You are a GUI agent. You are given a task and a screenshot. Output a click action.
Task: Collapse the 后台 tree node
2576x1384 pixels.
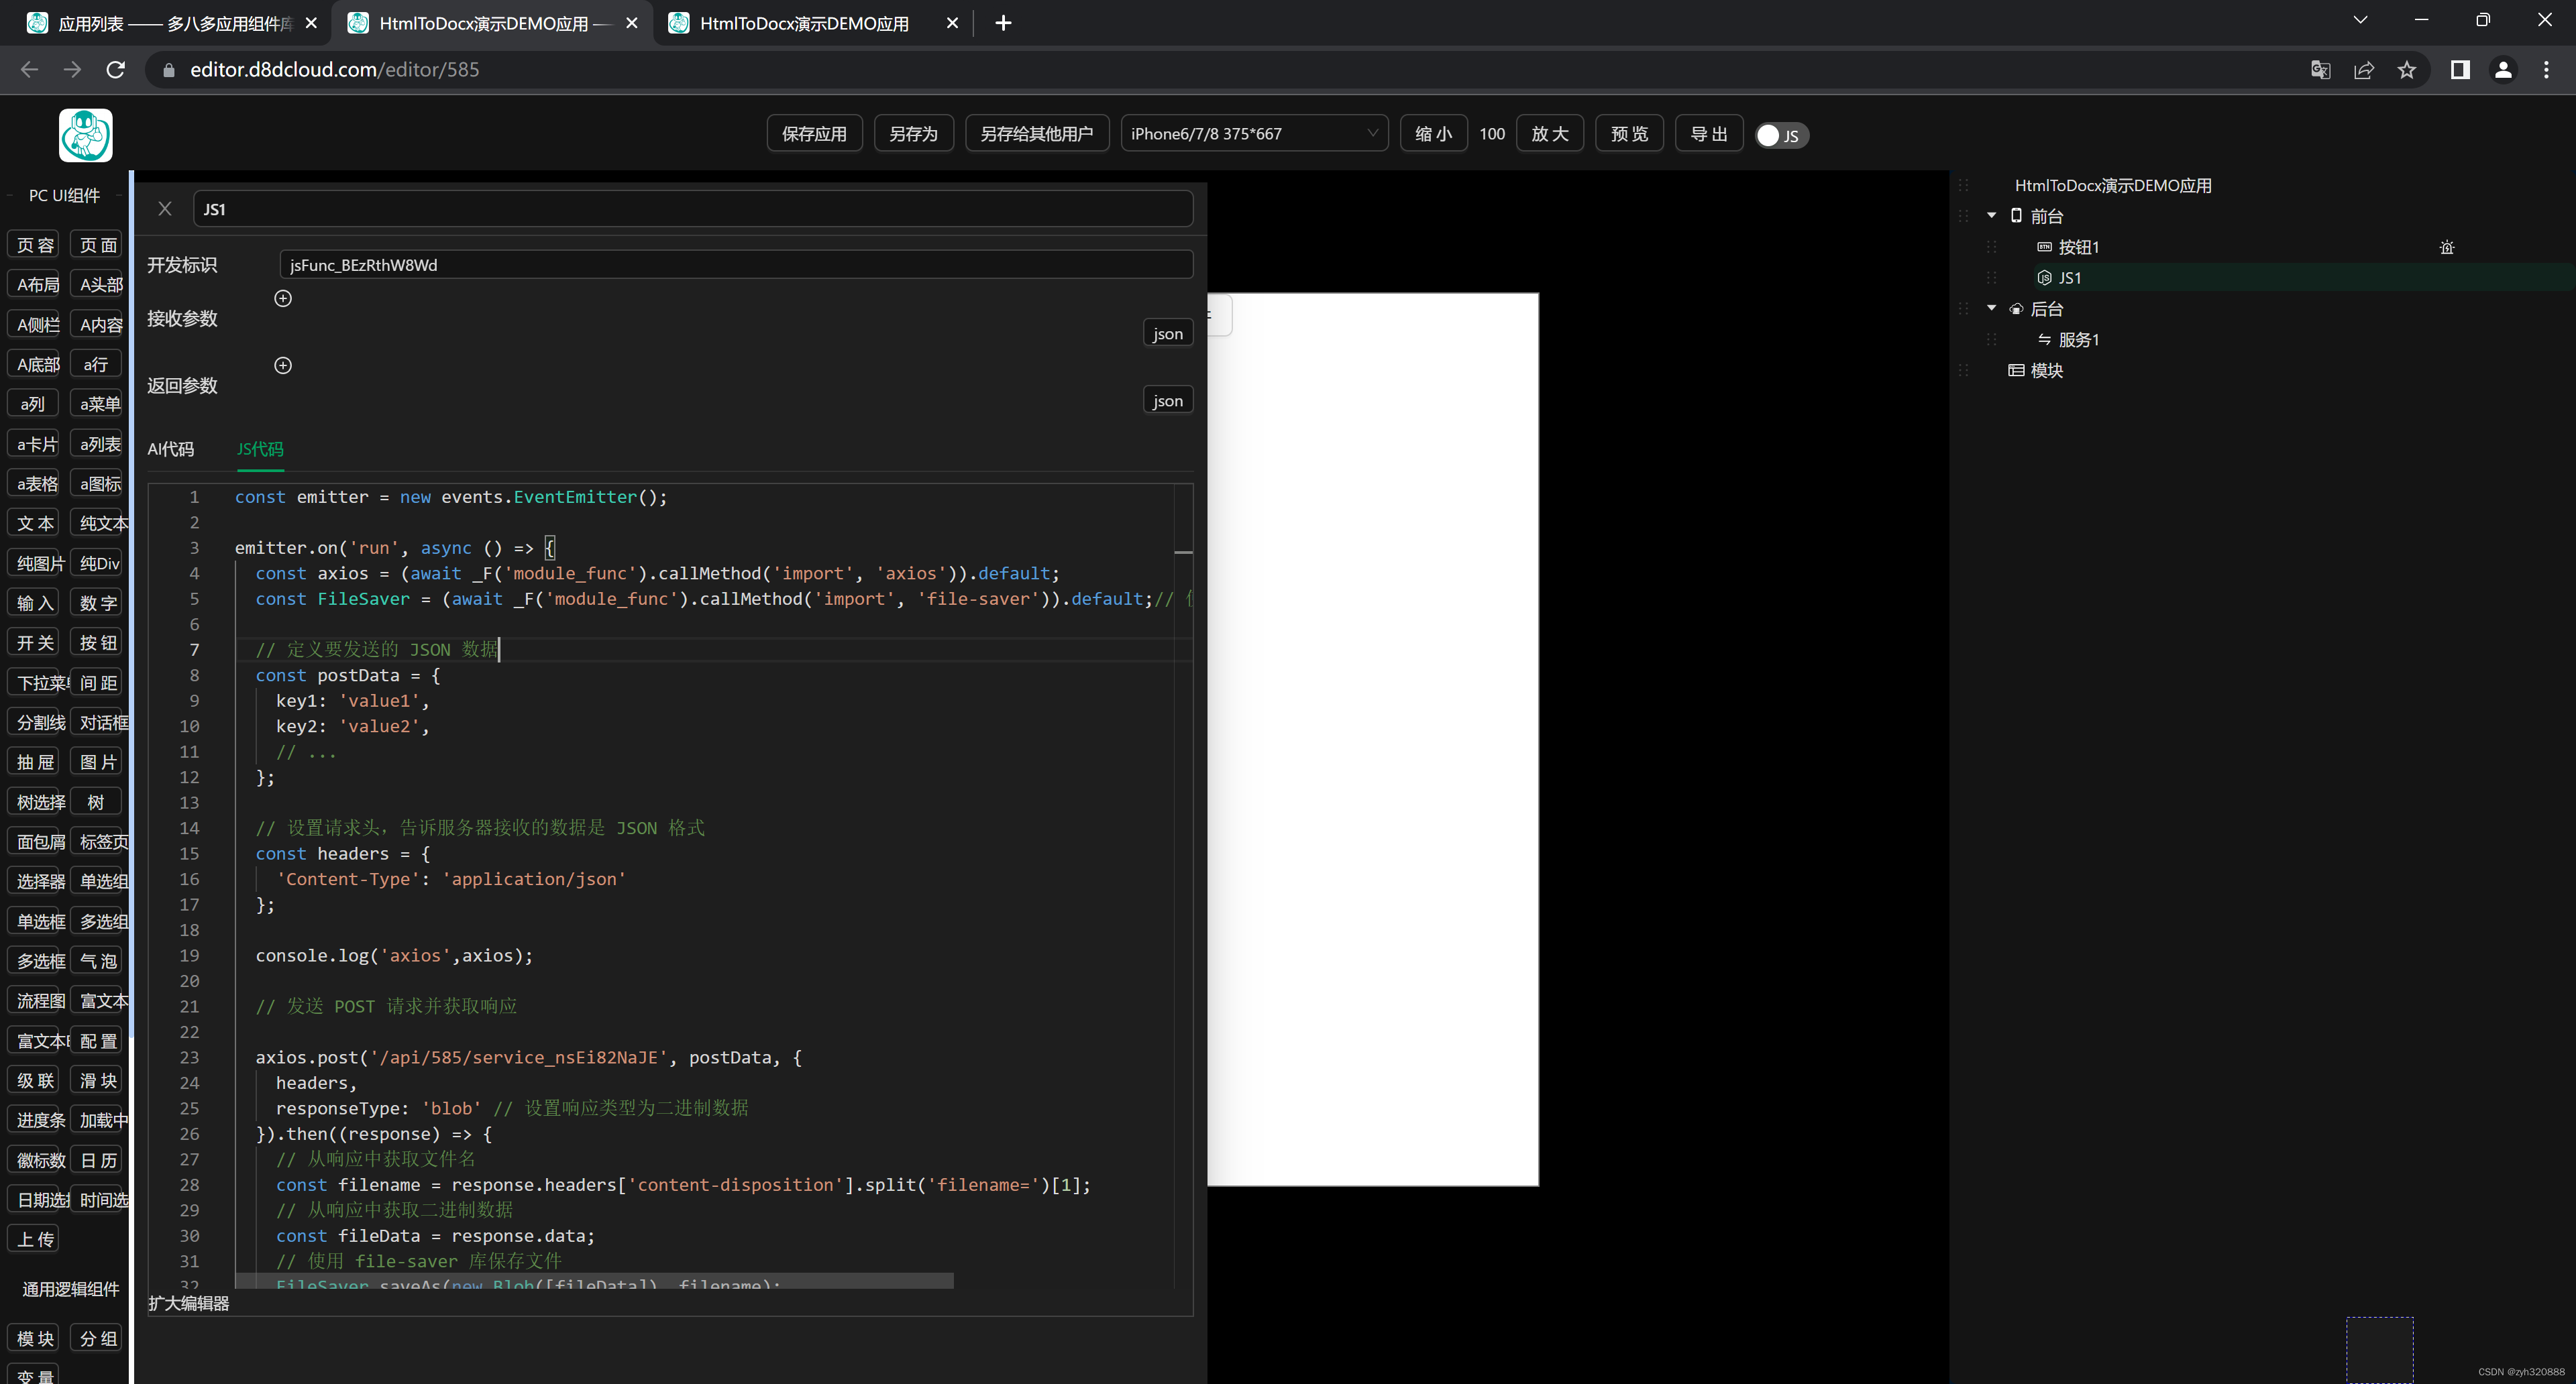pos(1991,308)
